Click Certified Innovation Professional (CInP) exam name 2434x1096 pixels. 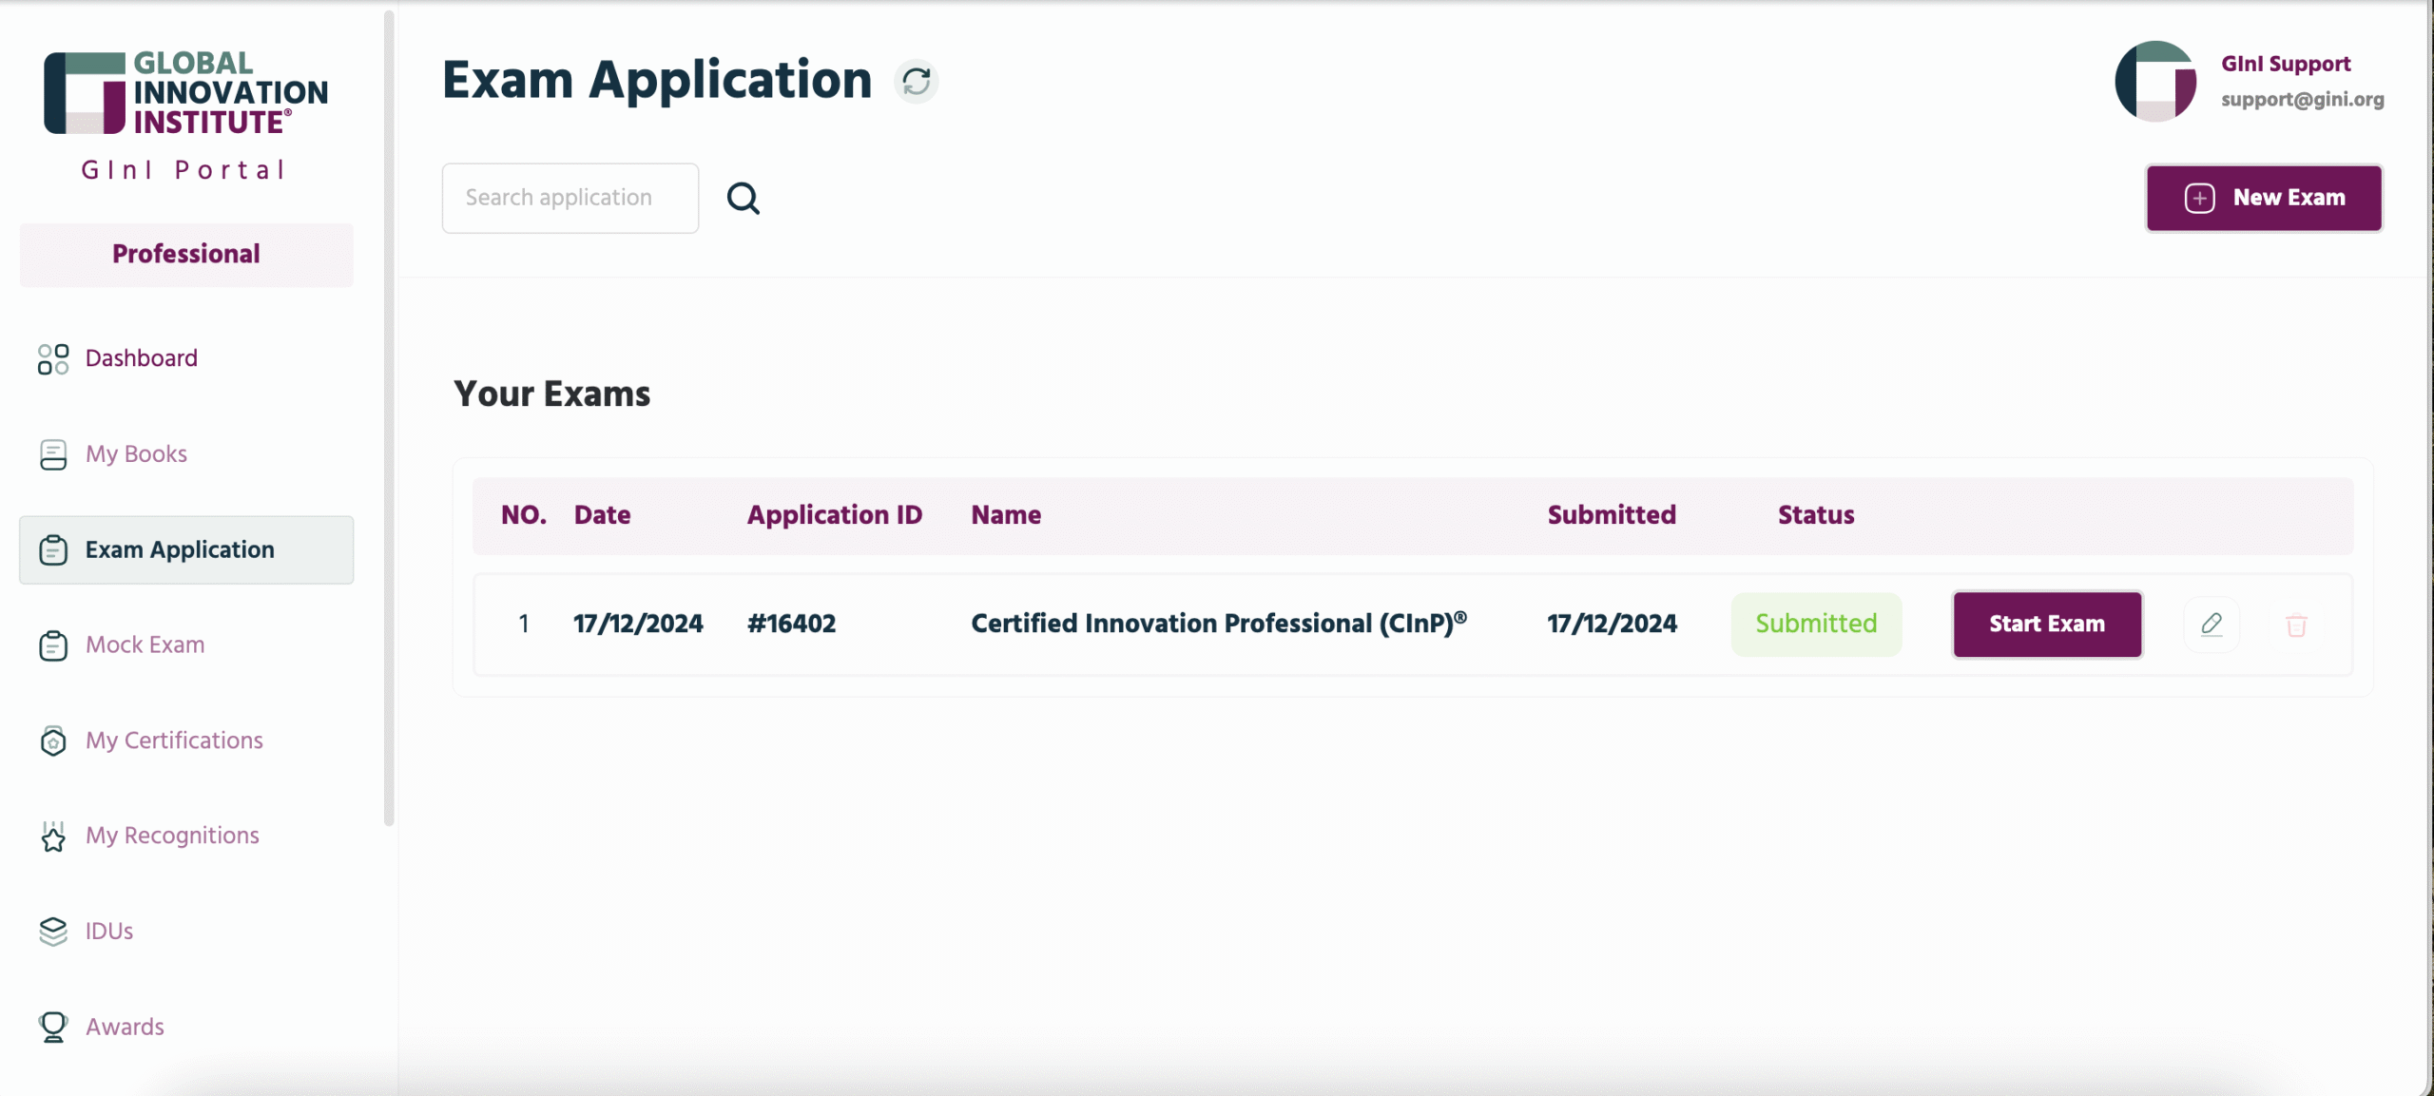pyautogui.click(x=1218, y=624)
